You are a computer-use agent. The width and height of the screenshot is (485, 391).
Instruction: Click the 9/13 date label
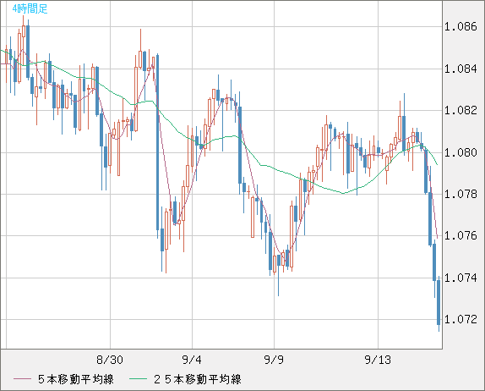[378, 360]
